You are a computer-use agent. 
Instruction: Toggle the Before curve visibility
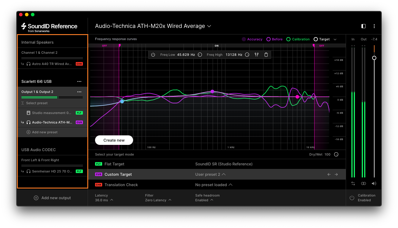[274, 39]
